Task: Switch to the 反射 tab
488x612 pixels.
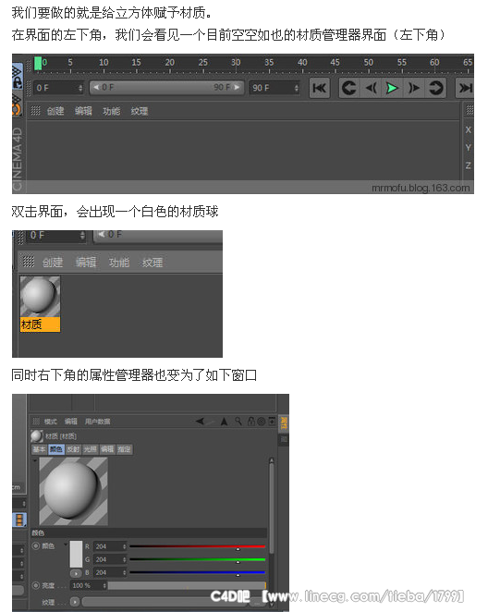Action: point(73,449)
